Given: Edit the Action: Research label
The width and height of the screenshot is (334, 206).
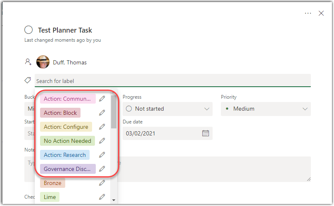Looking at the screenshot, I should click(x=102, y=155).
